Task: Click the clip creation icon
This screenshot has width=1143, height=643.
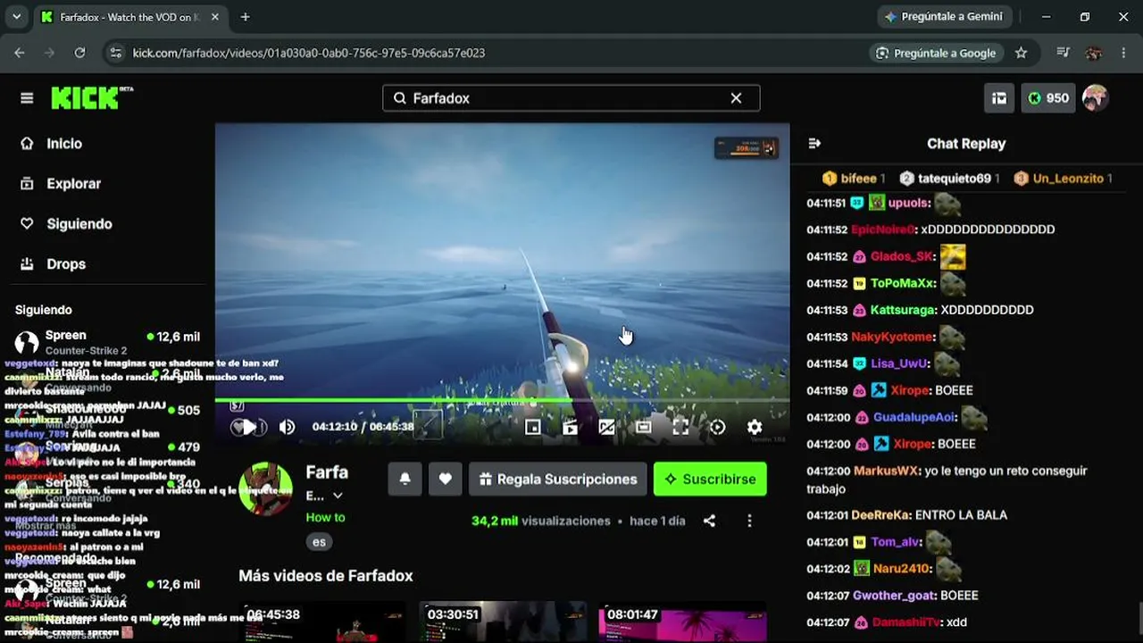Action: click(x=570, y=427)
